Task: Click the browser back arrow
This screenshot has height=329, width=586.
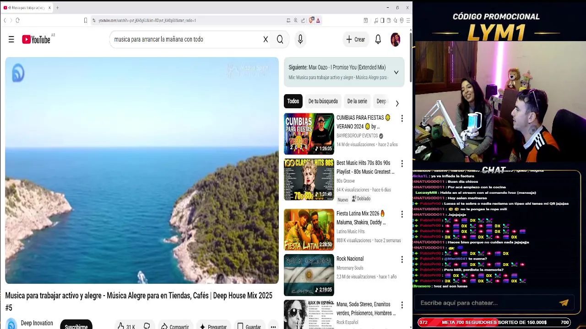Action: 5,20
